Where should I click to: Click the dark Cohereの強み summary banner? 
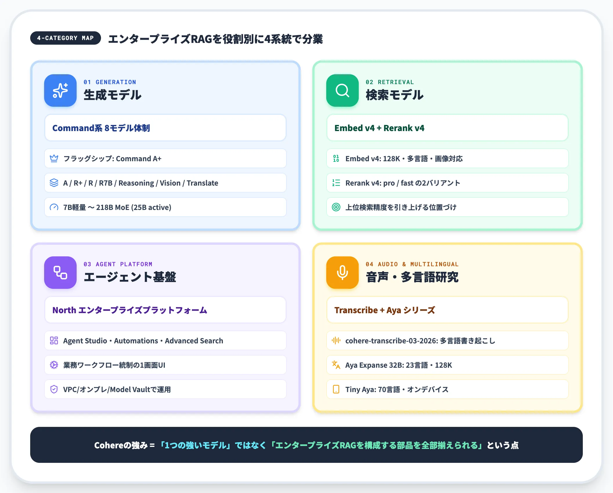306,445
